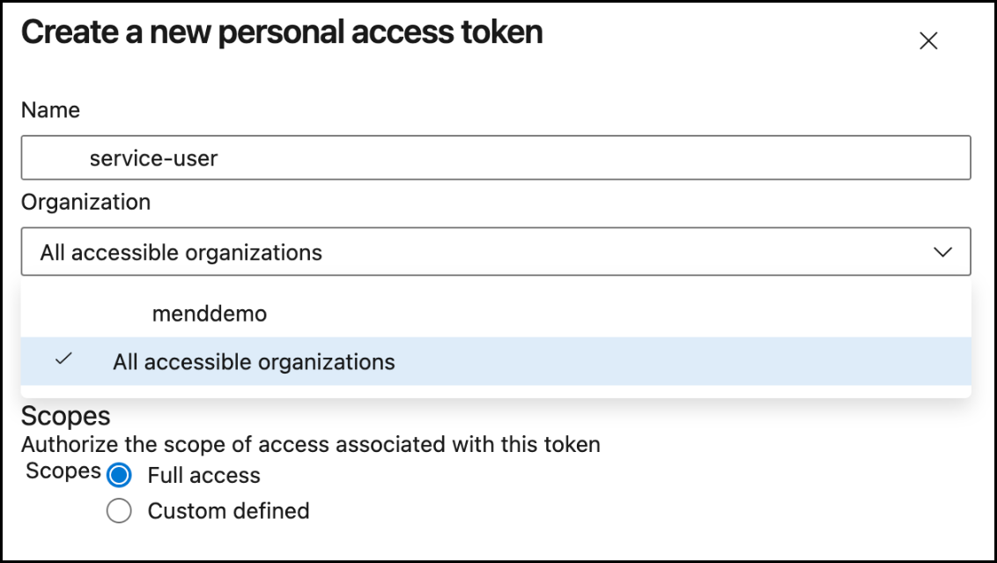Click the large 'Scopes' section heading
The height and width of the screenshot is (563, 997).
[66, 415]
